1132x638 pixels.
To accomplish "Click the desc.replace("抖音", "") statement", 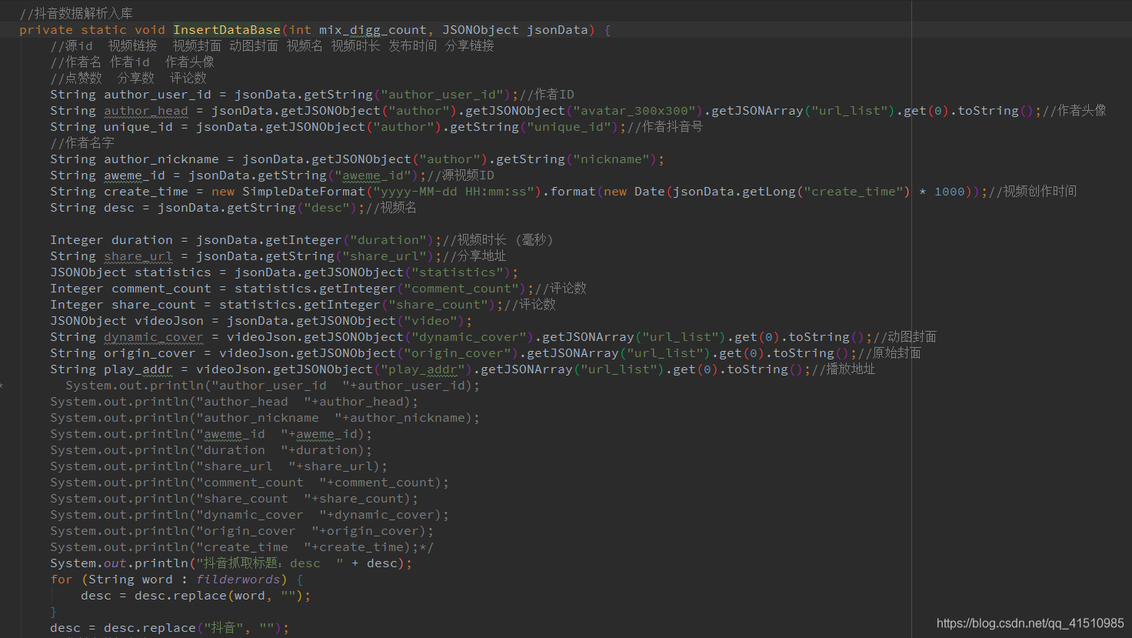I will point(169,628).
